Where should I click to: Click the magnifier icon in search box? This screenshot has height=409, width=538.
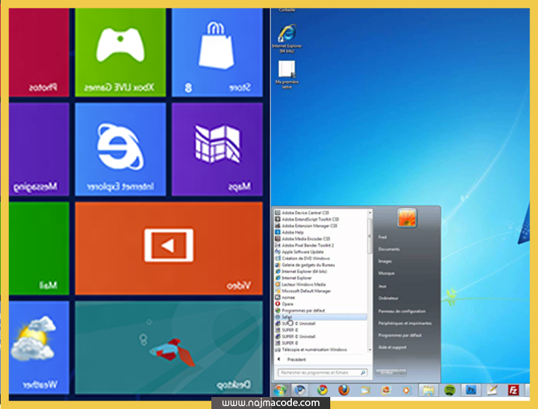363,372
